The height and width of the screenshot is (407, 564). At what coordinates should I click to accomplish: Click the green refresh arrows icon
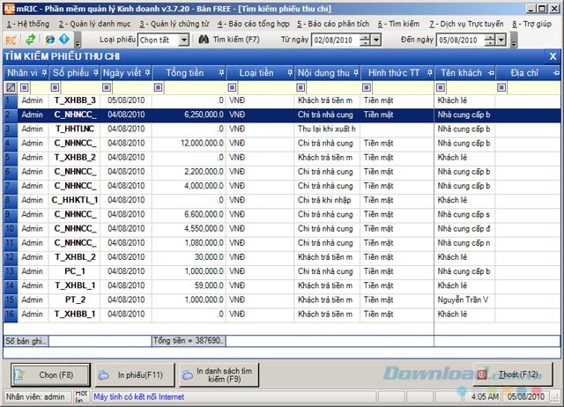[31, 41]
